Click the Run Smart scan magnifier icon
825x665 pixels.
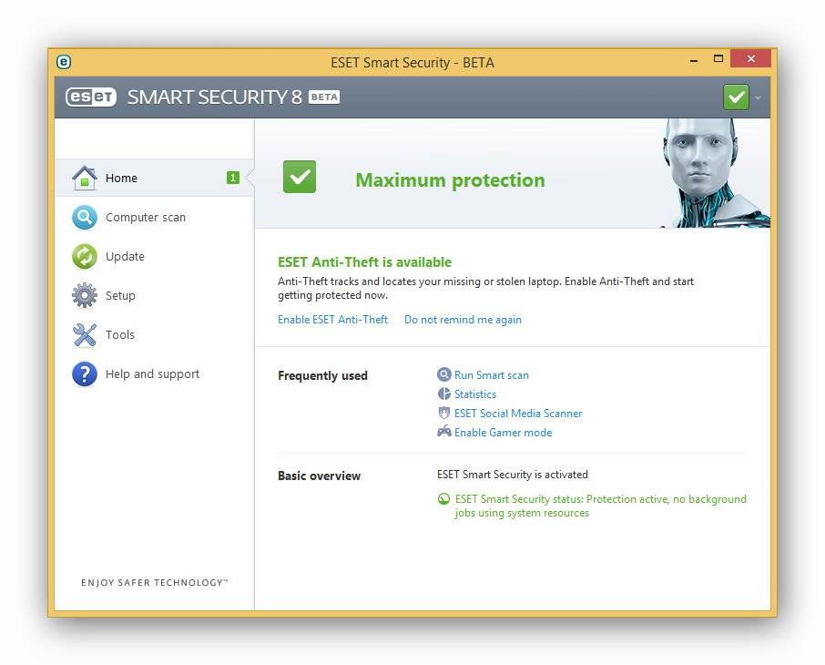[x=444, y=374]
